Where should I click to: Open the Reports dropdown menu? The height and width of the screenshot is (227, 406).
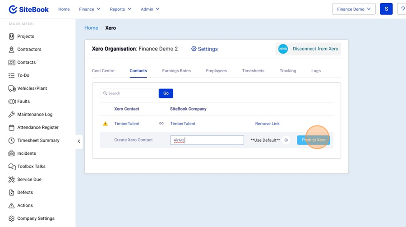[120, 9]
